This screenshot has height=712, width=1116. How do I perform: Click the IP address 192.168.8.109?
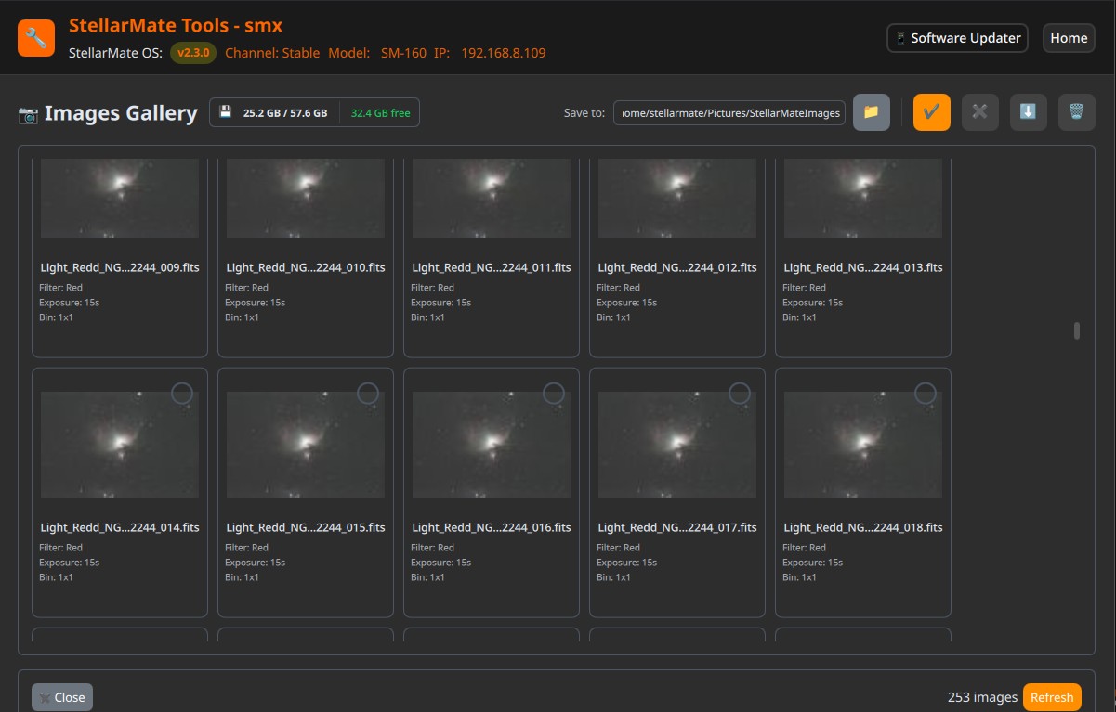pyautogui.click(x=504, y=53)
